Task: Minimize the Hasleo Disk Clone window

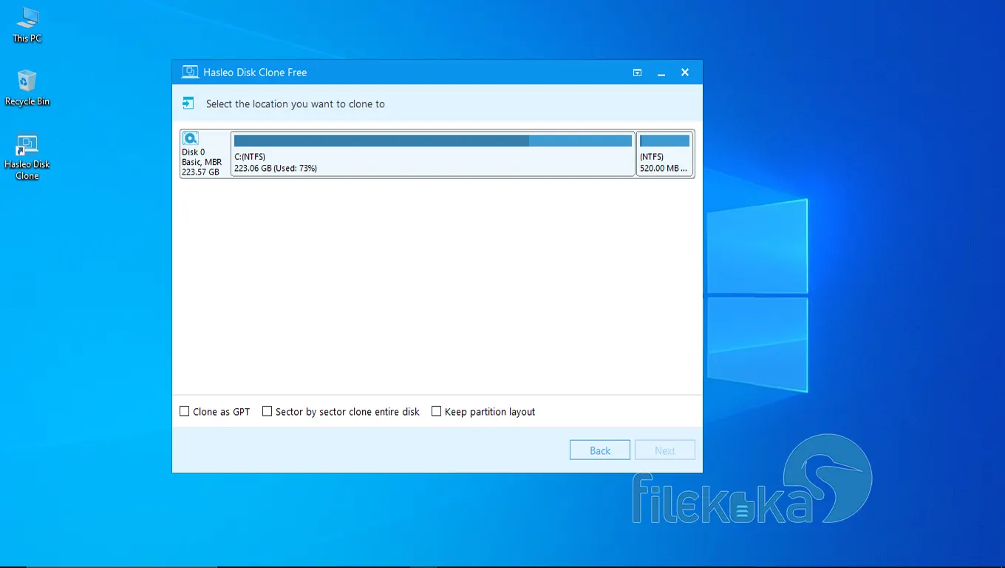Action: (x=661, y=72)
